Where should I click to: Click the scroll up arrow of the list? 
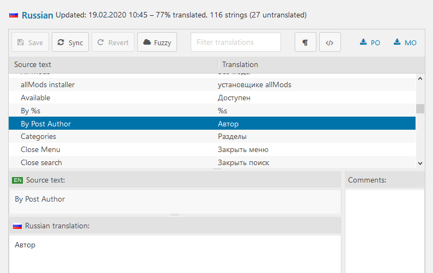(420, 79)
